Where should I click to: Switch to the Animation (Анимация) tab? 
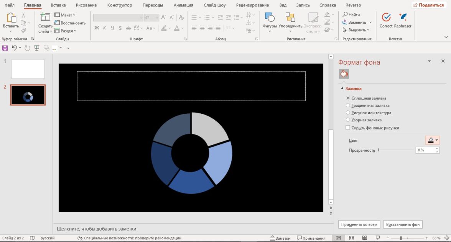(x=184, y=5)
